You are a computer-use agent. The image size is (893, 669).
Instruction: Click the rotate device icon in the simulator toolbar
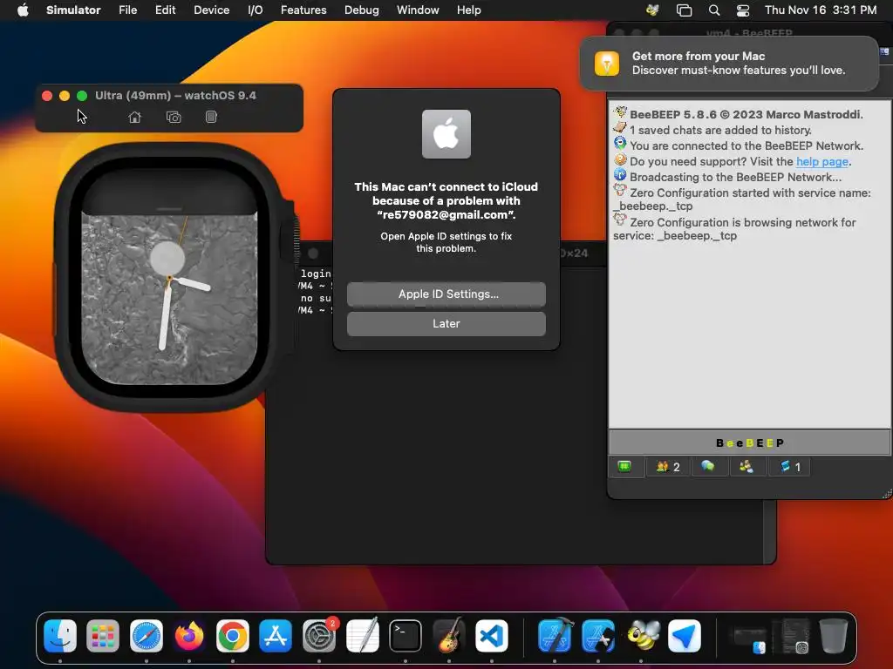211,118
